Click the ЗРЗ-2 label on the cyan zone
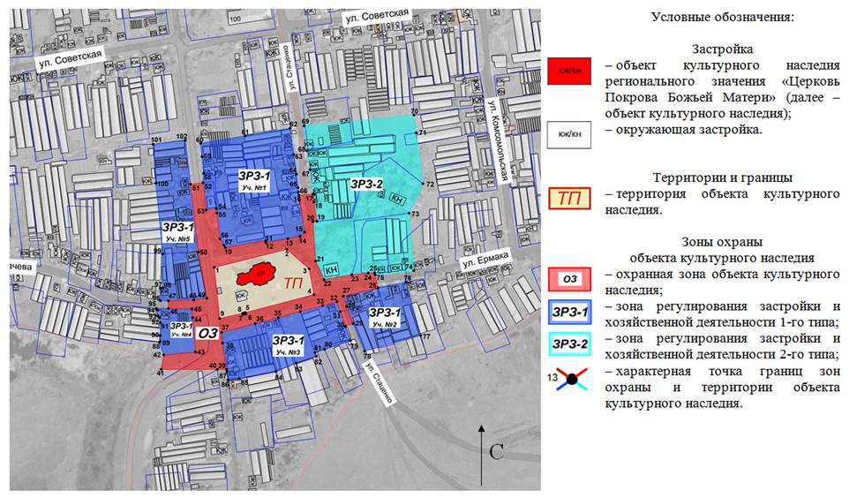 click(366, 185)
